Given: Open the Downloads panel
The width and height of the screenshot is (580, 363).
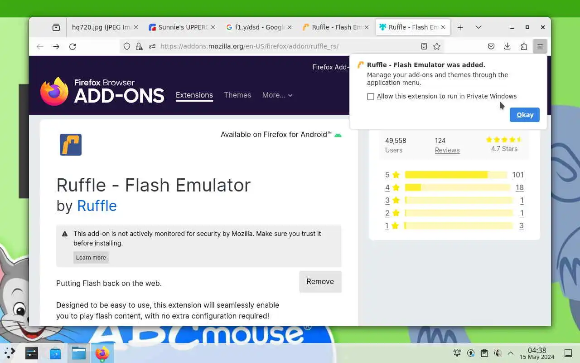Looking at the screenshot, I should (x=507, y=46).
